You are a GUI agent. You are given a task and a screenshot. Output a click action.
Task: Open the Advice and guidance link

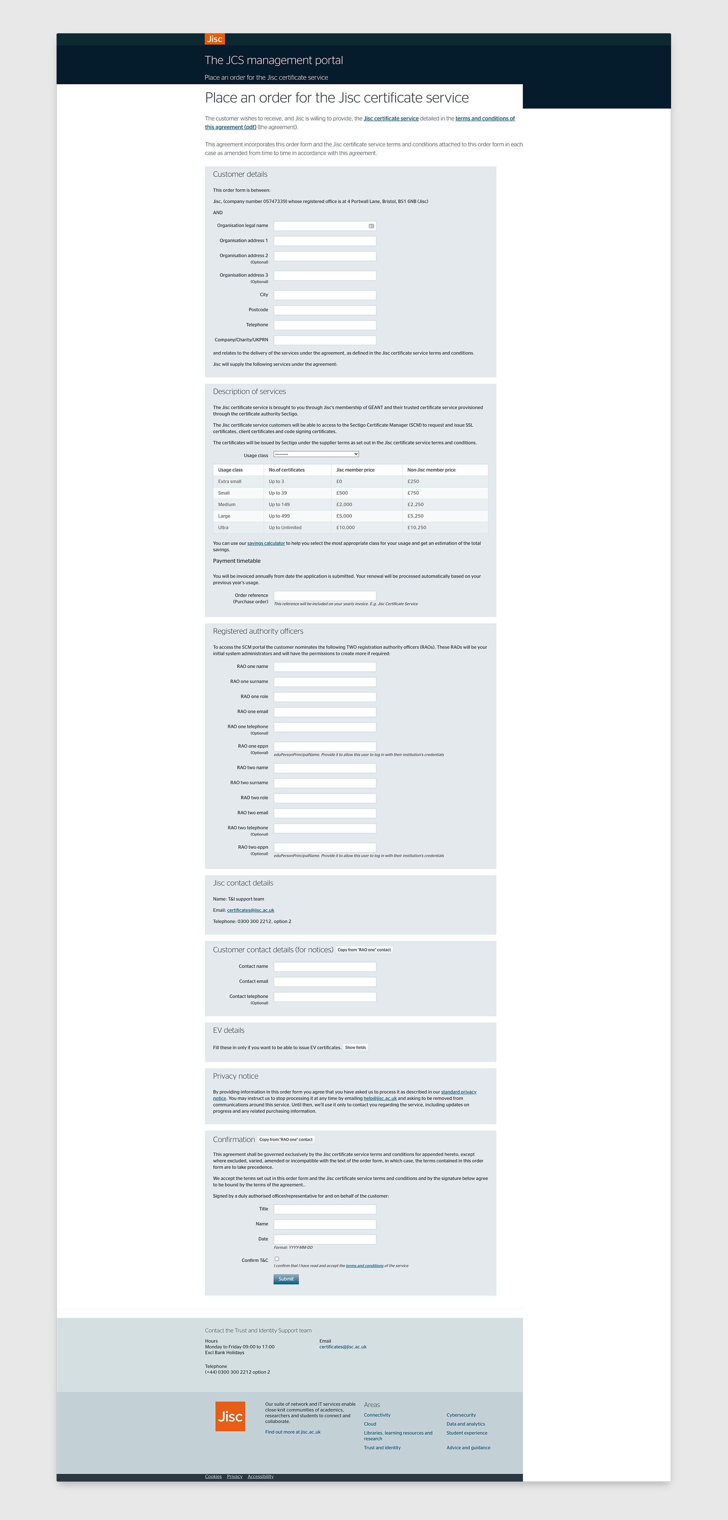tap(468, 1448)
